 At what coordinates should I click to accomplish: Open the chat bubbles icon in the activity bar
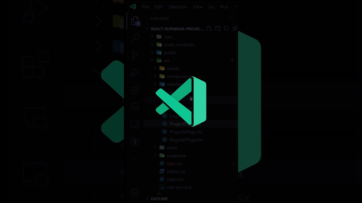[x=135, y=107]
